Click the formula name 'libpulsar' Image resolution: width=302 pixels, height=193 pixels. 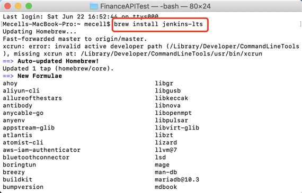pyautogui.click(x=172, y=121)
